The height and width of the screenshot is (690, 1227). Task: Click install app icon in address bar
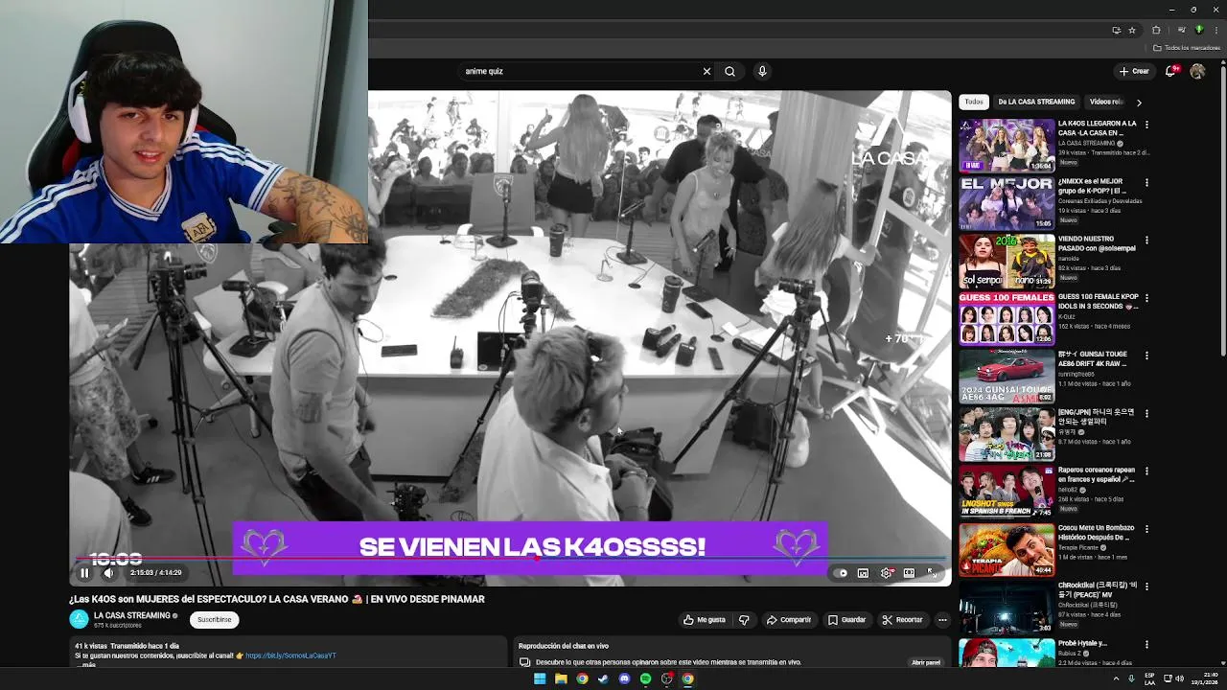coord(1116,30)
